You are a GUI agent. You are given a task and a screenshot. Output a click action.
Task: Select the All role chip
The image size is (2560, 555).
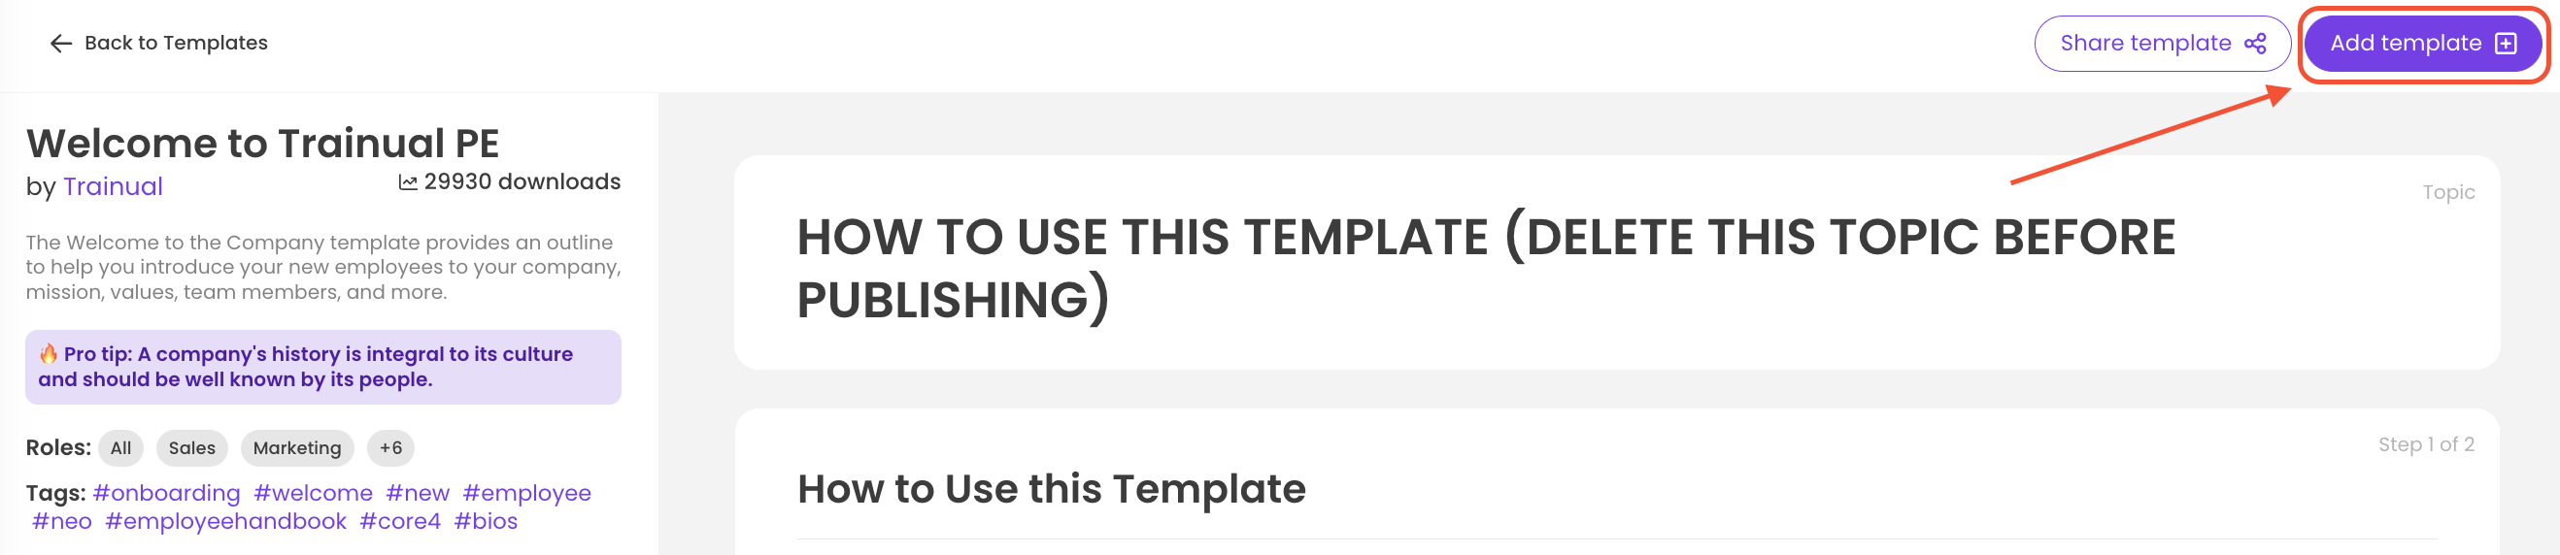click(x=120, y=447)
